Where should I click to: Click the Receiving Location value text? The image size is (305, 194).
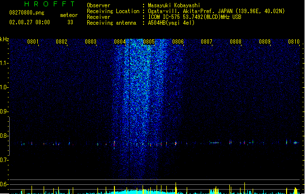(x=216, y=11)
